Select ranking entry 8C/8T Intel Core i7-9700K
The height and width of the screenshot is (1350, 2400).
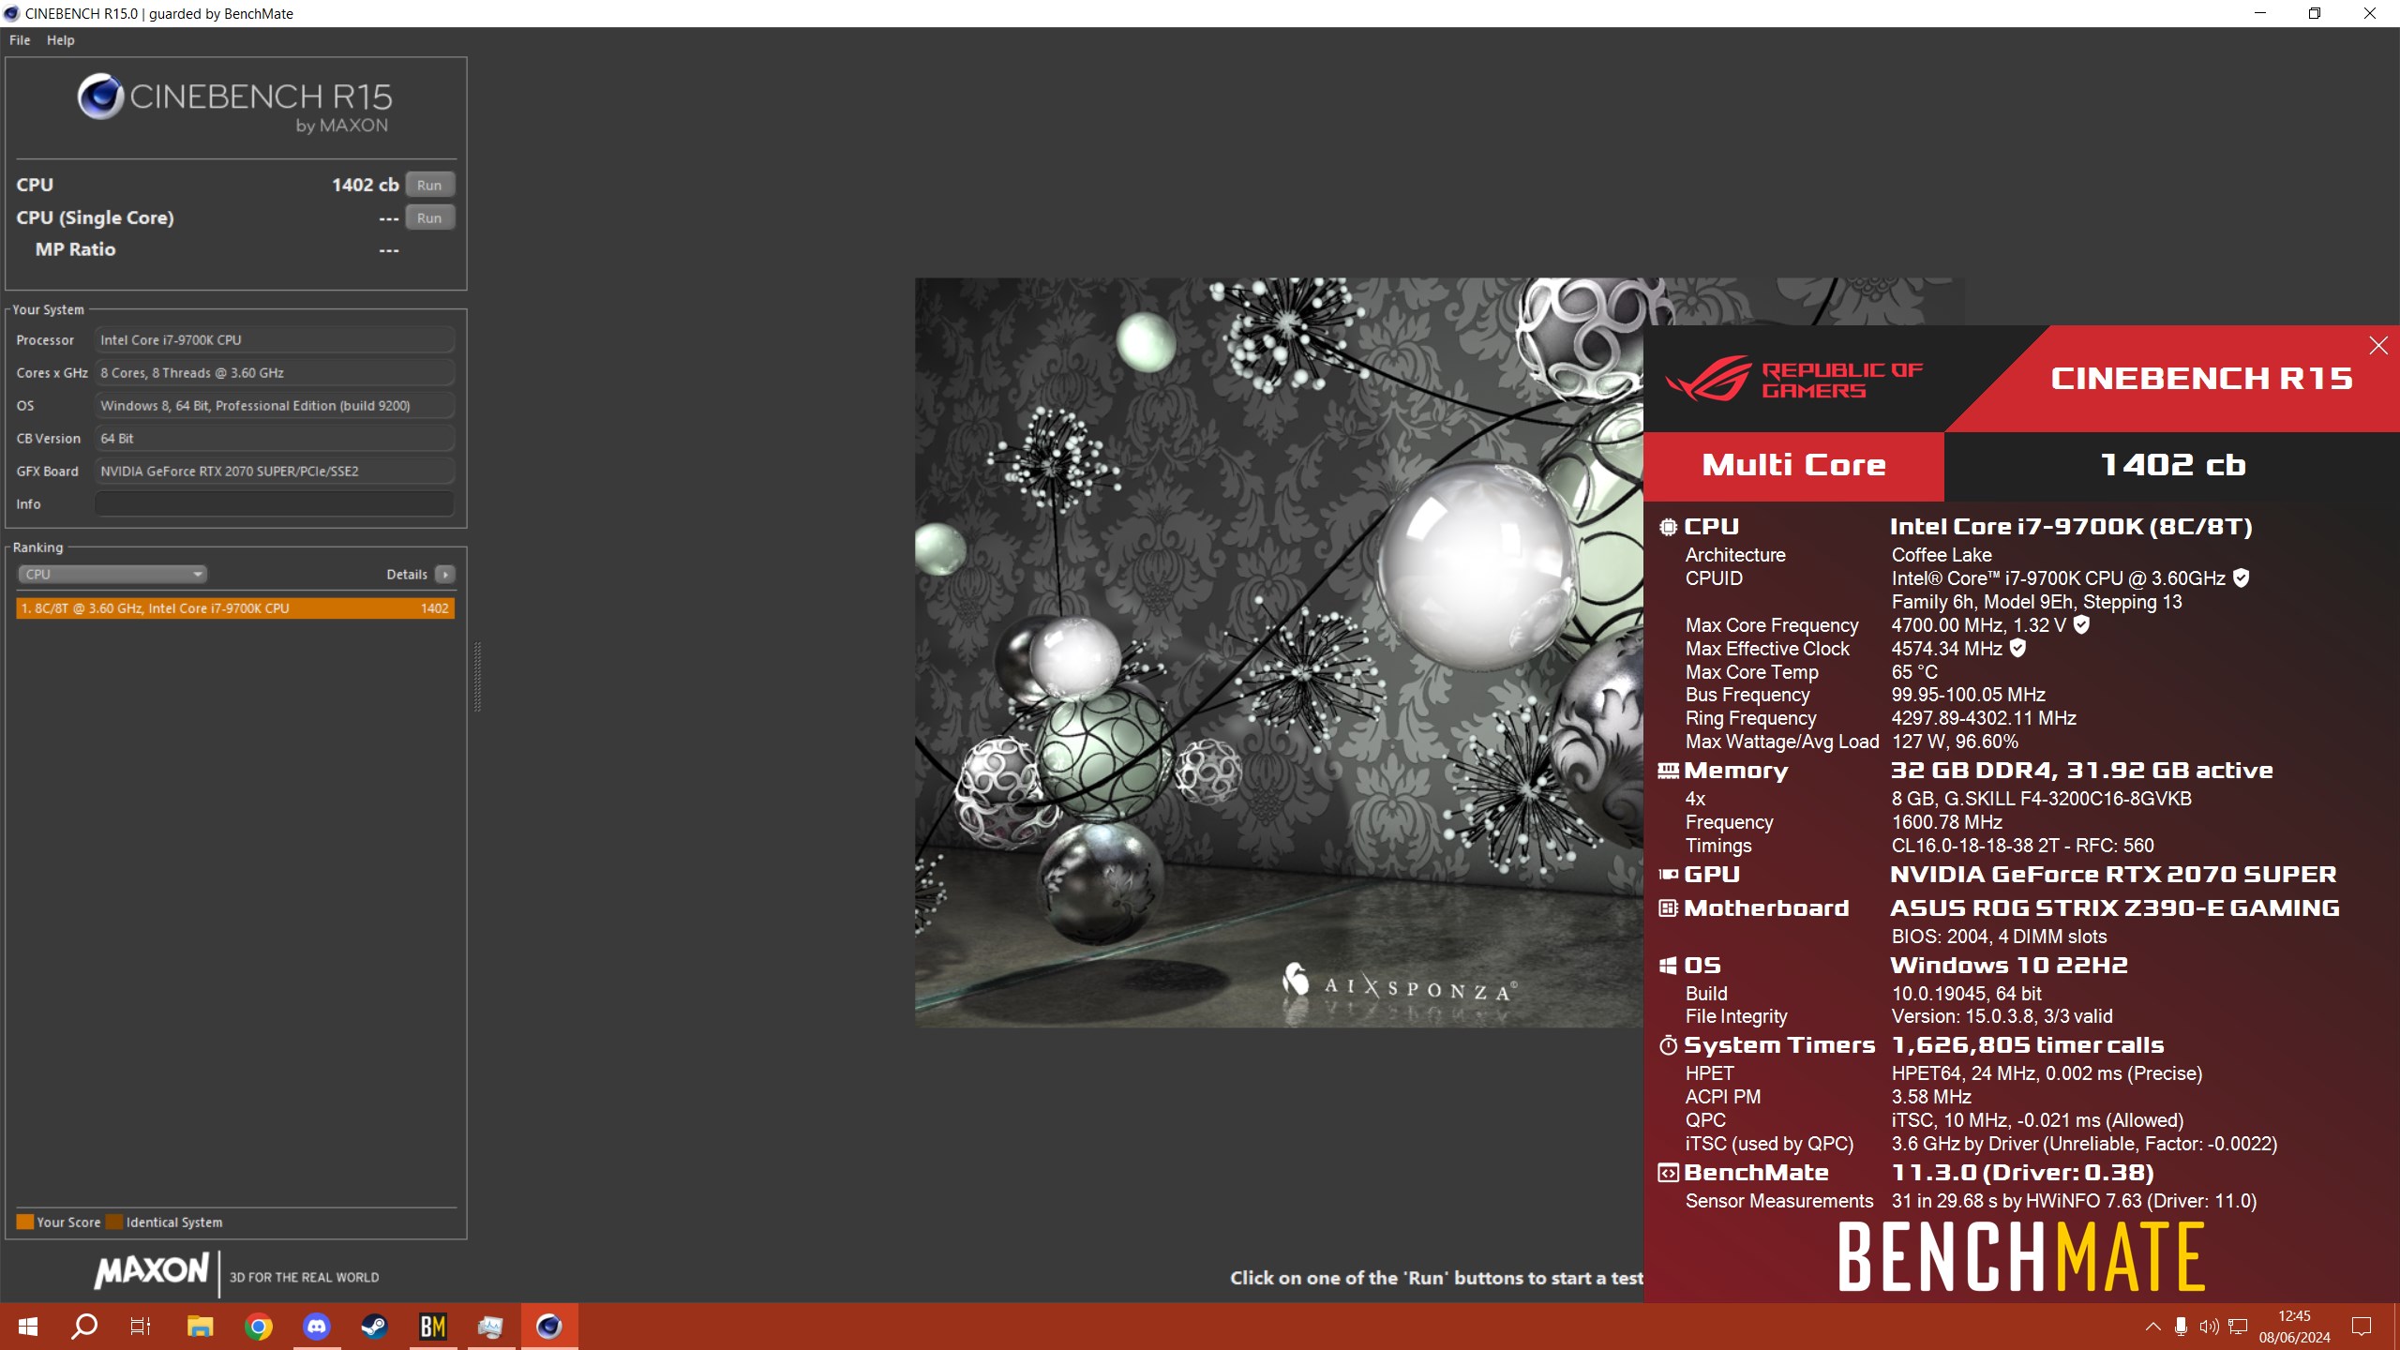[235, 608]
